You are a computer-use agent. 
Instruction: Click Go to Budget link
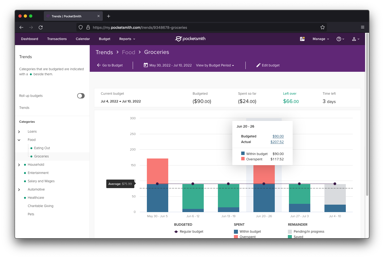(110, 65)
